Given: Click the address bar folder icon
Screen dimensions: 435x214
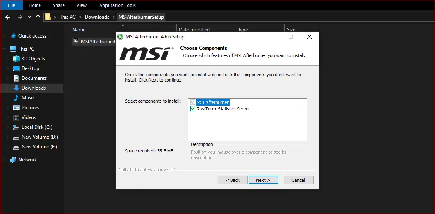Looking at the screenshot, I should pyautogui.click(x=48, y=17).
